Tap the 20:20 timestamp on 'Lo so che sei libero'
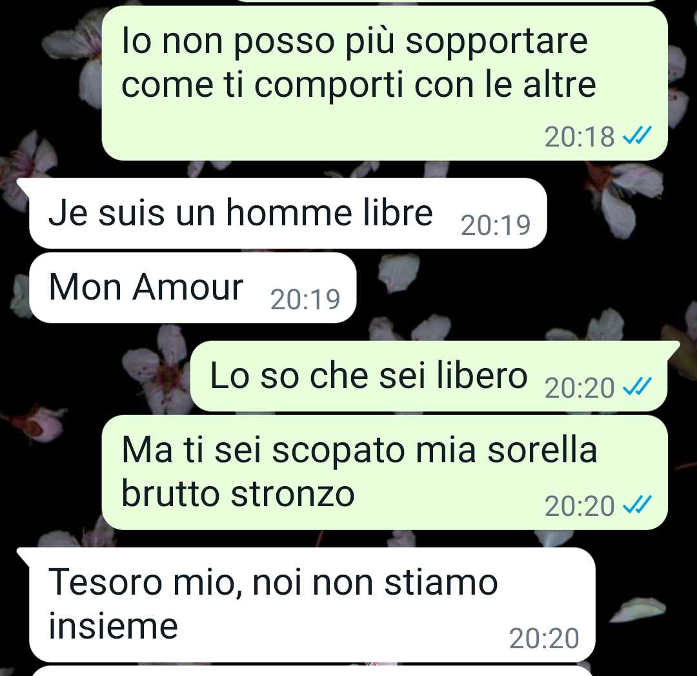Image resolution: width=697 pixels, height=676 pixels. (579, 388)
